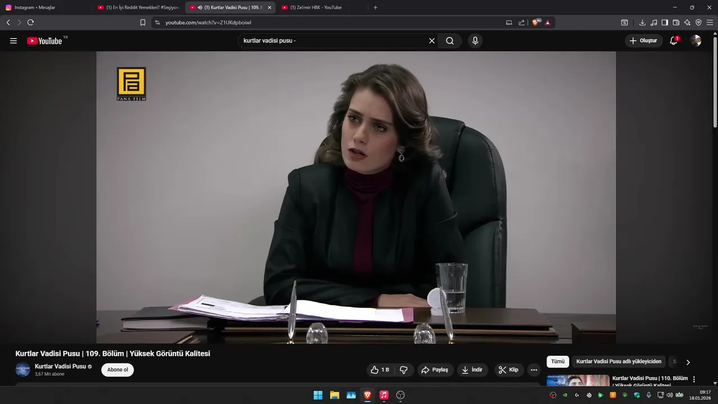This screenshot has width=718, height=404.
Task: Share this page from address bar
Action: [522, 22]
